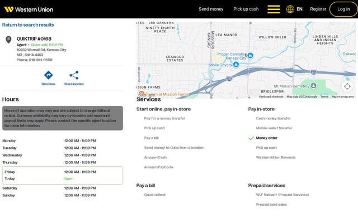Click the Directions arrow icon

click(49, 75)
